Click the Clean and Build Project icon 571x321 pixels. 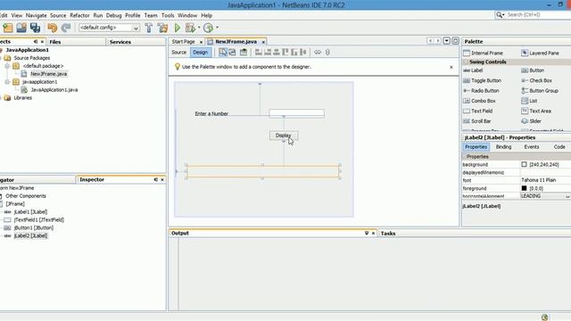click(x=162, y=28)
